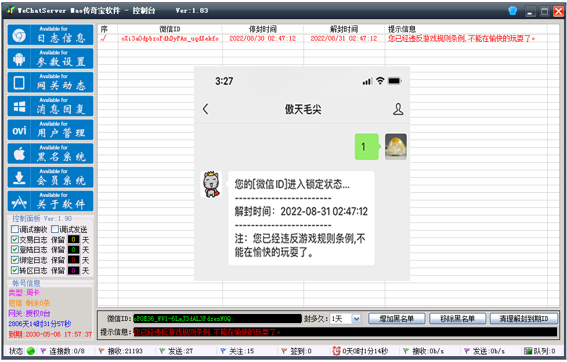The width and height of the screenshot is (567, 362).
Task: Click the 短信:剩余0条 SMS balance text
Action: pyautogui.click(x=29, y=303)
